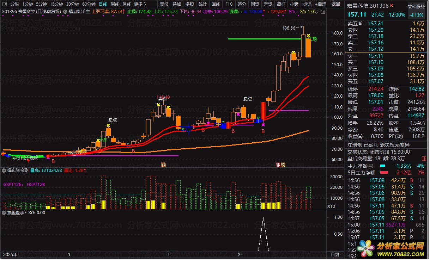Click the 涨停 214.24 limit-up value

click(376, 89)
